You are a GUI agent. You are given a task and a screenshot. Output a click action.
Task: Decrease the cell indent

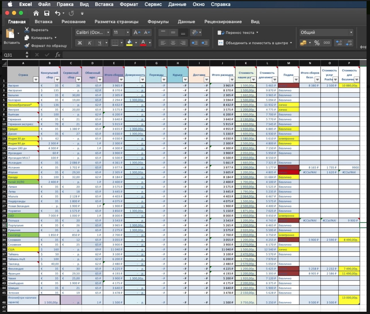pos(195,43)
